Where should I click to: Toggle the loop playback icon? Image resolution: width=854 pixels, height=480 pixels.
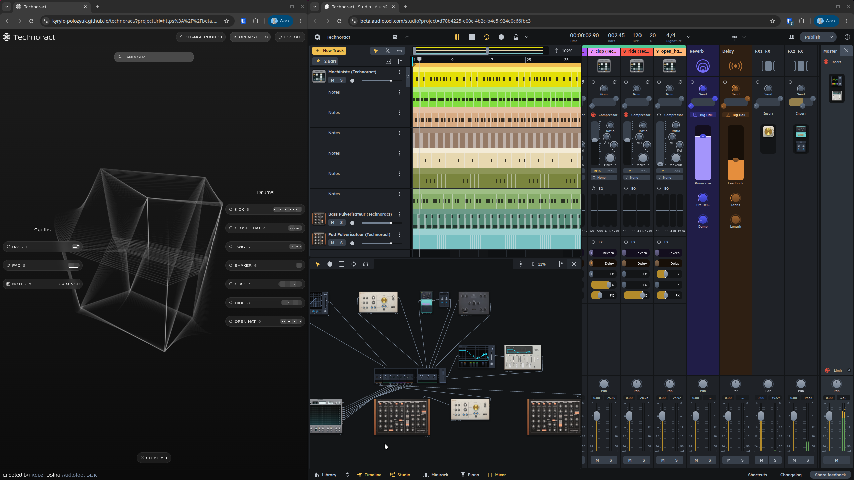pyautogui.click(x=487, y=37)
